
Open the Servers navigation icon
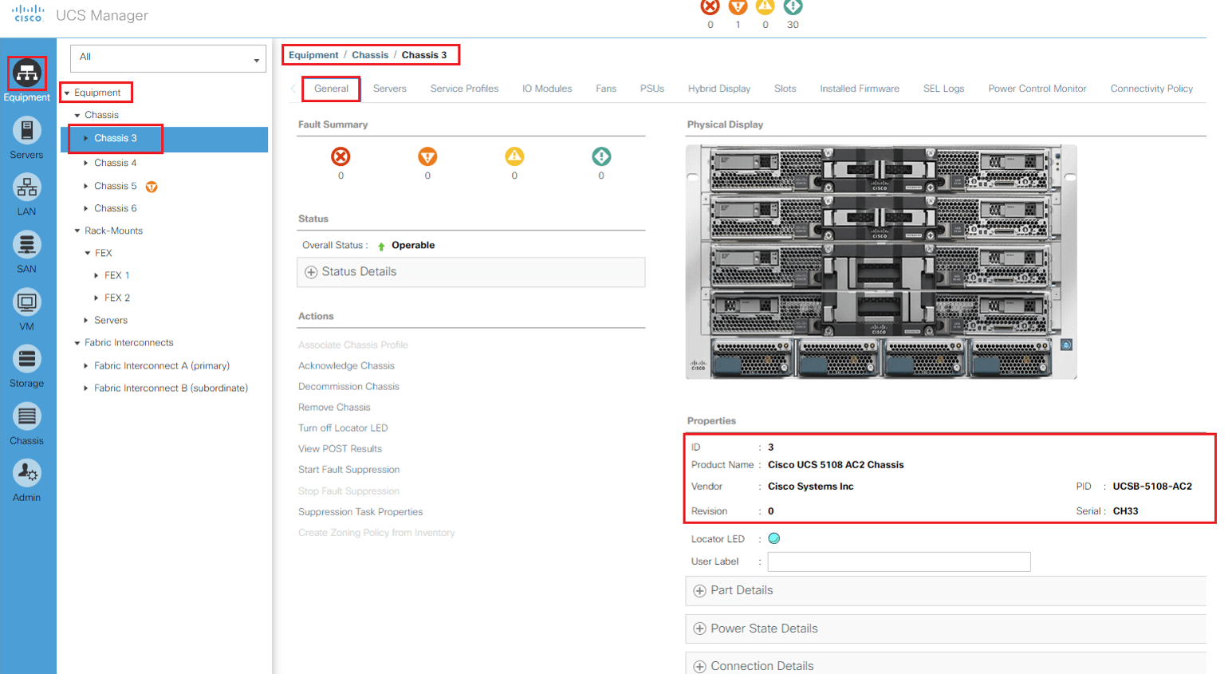pos(26,130)
